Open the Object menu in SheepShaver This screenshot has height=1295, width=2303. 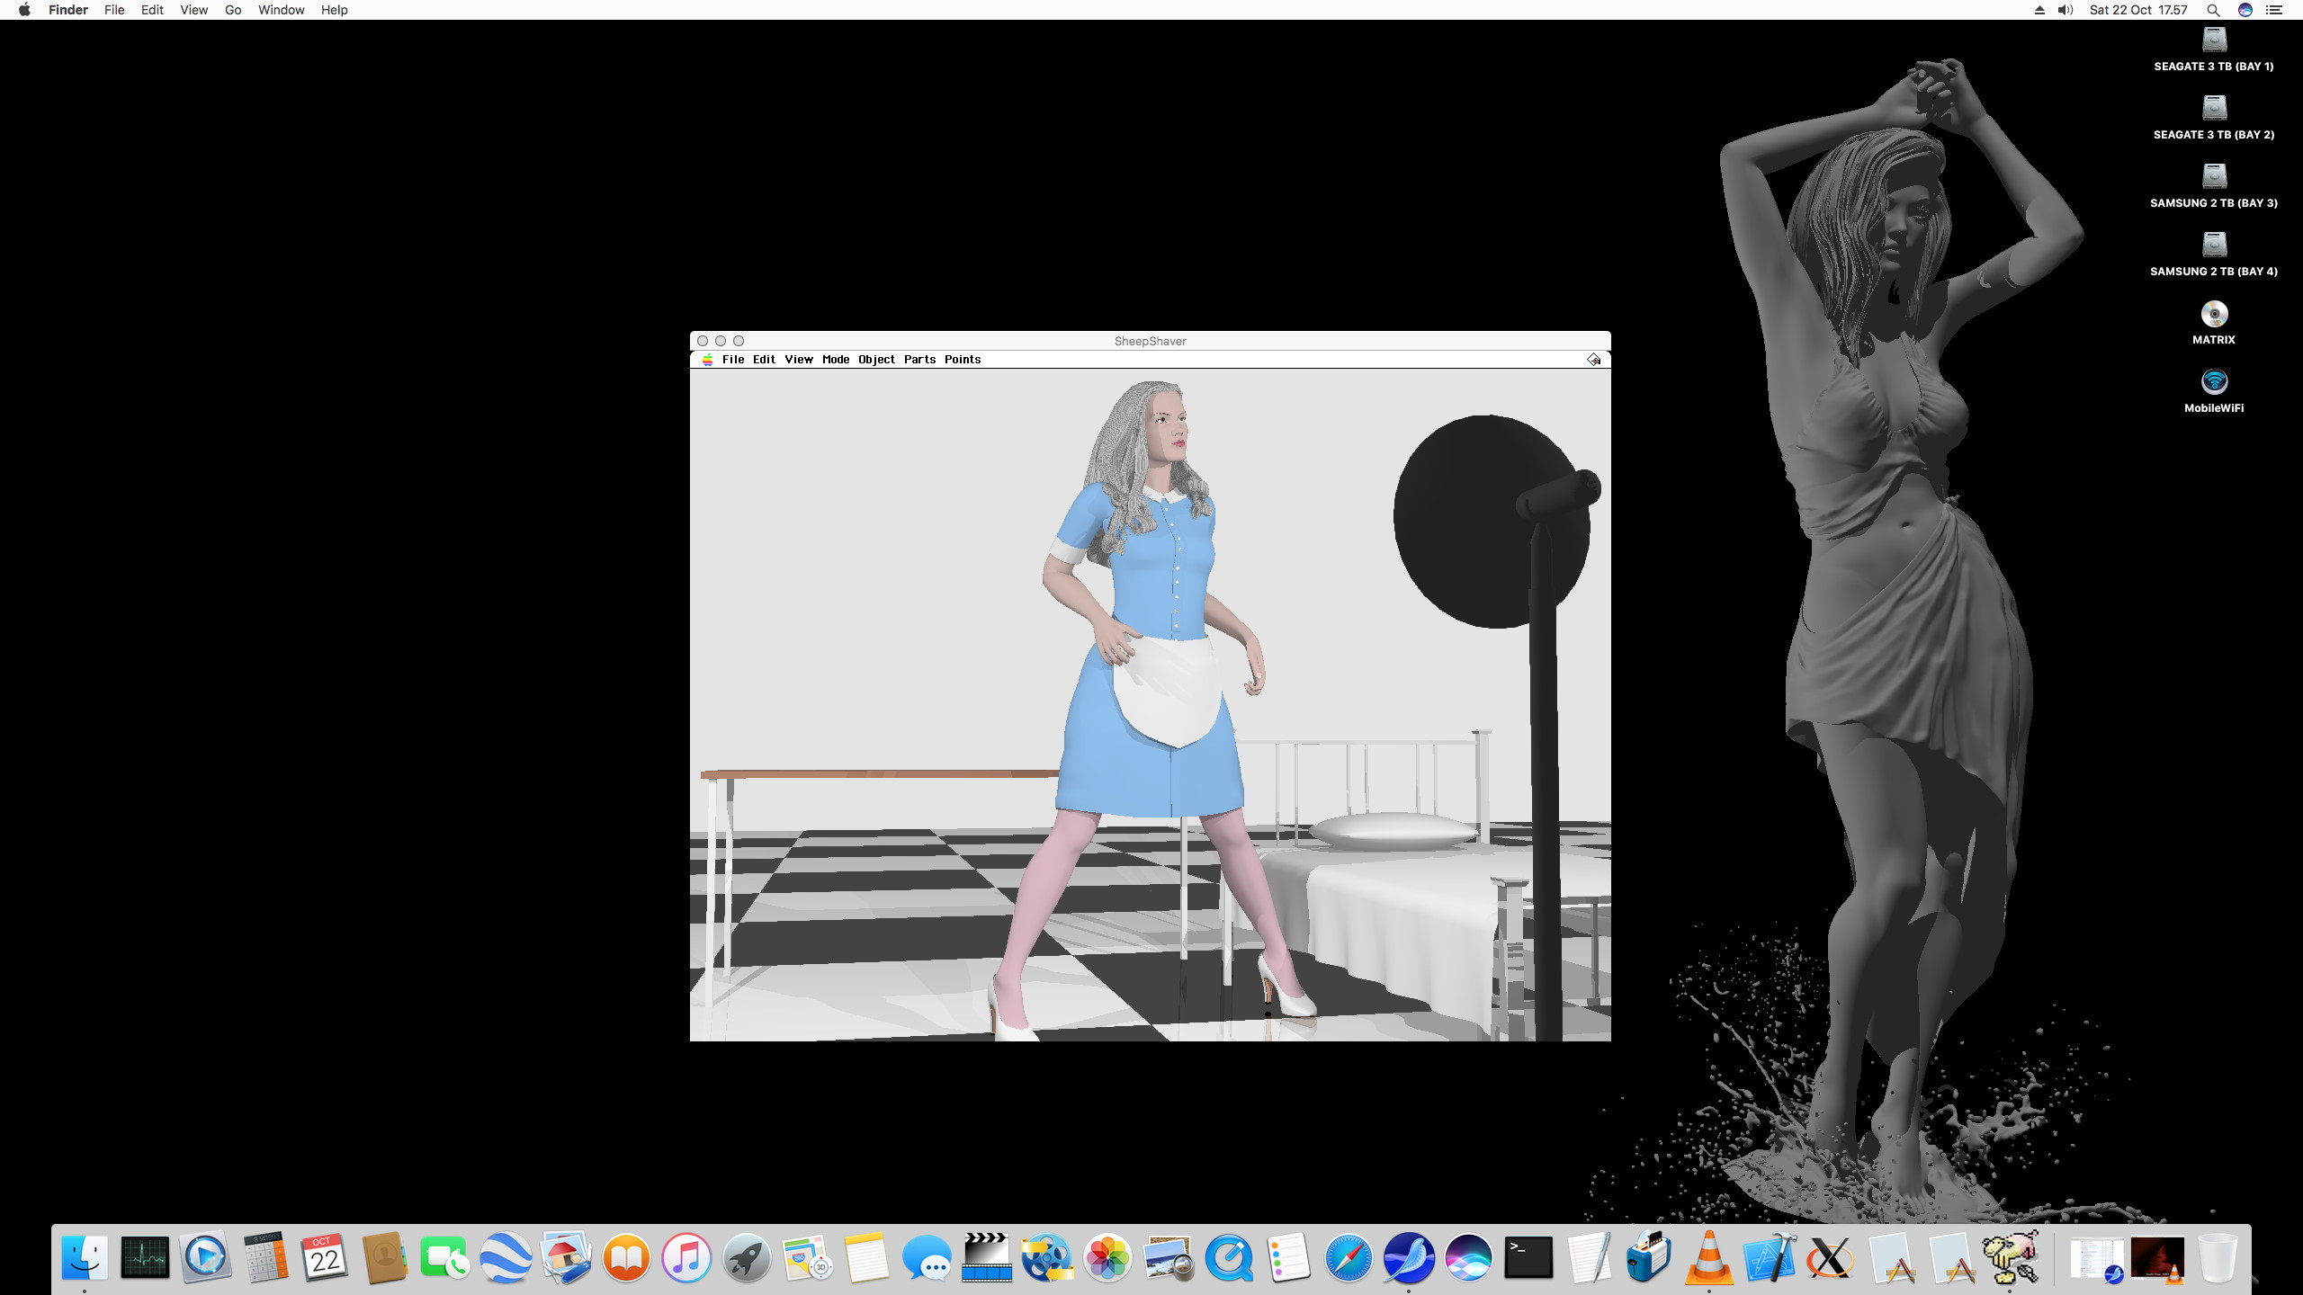876,360
